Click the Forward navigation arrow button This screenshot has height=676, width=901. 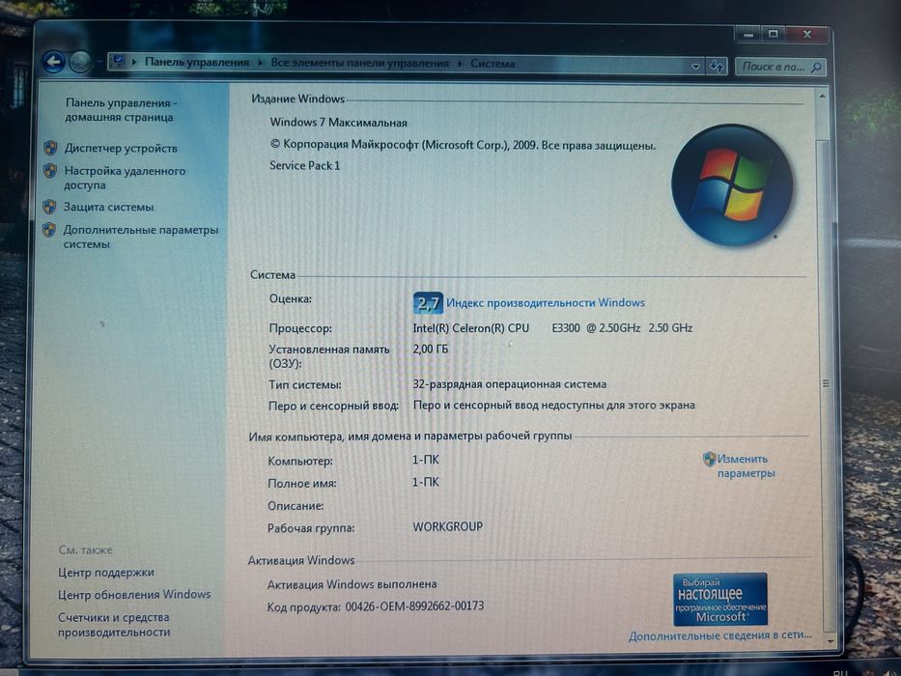[x=80, y=62]
